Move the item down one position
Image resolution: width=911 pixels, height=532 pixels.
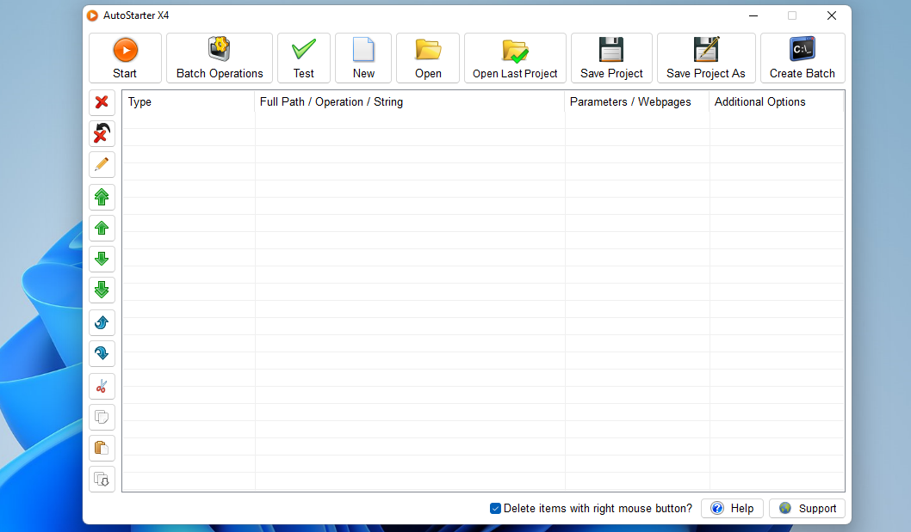coord(102,259)
